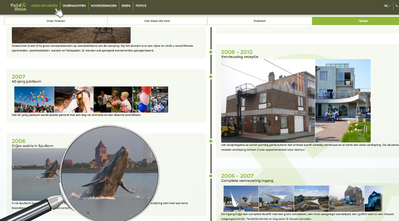Click the 40-jarig jubileum subtitle
Viewport: 399px width, 221px height.
(26, 82)
